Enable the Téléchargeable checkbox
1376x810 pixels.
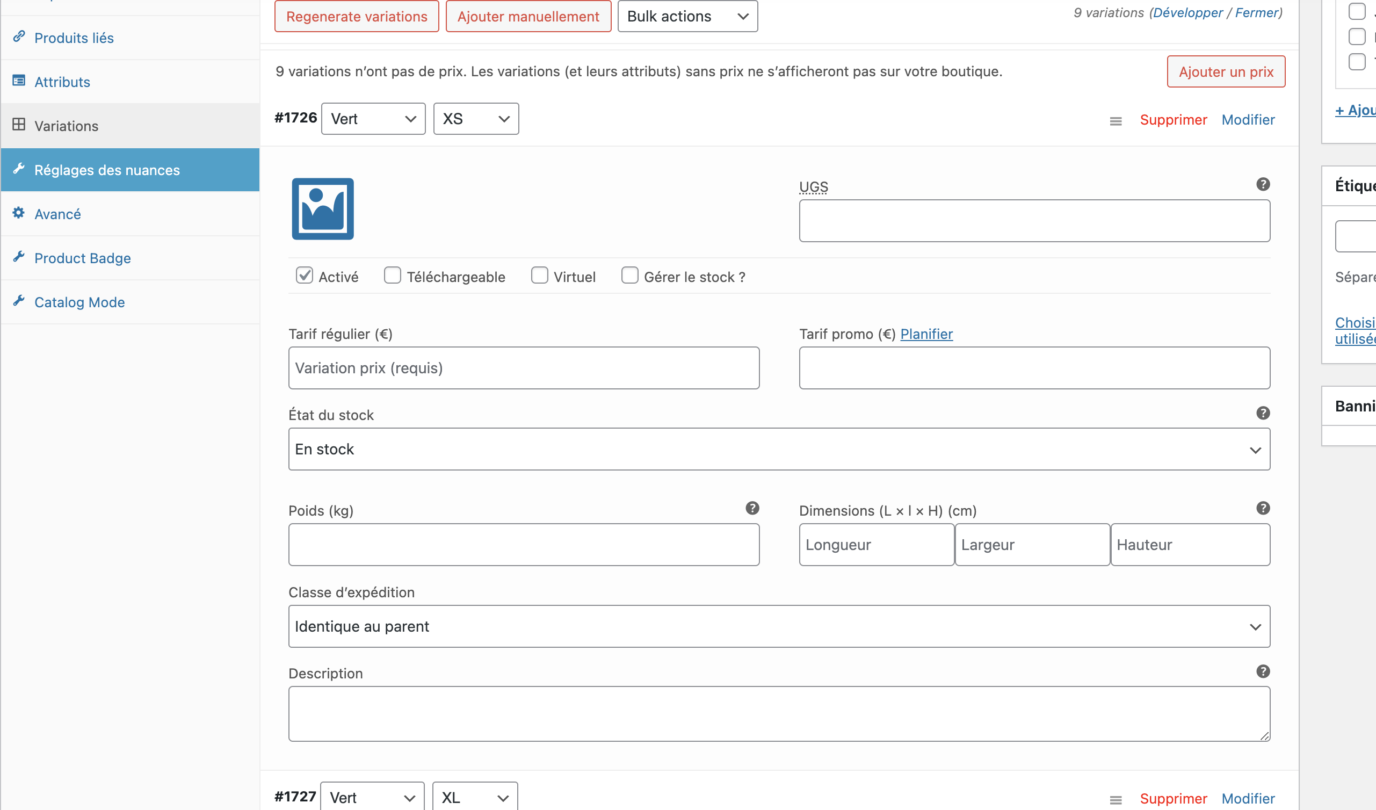[392, 275]
